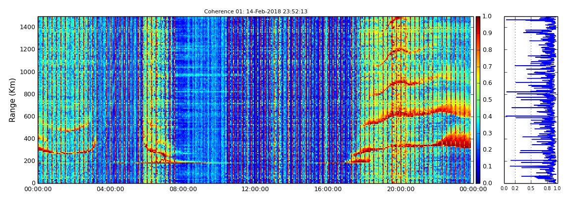This screenshot has height=201, width=570.
Task: Click the 800 range tick label
Action: click(x=29, y=94)
